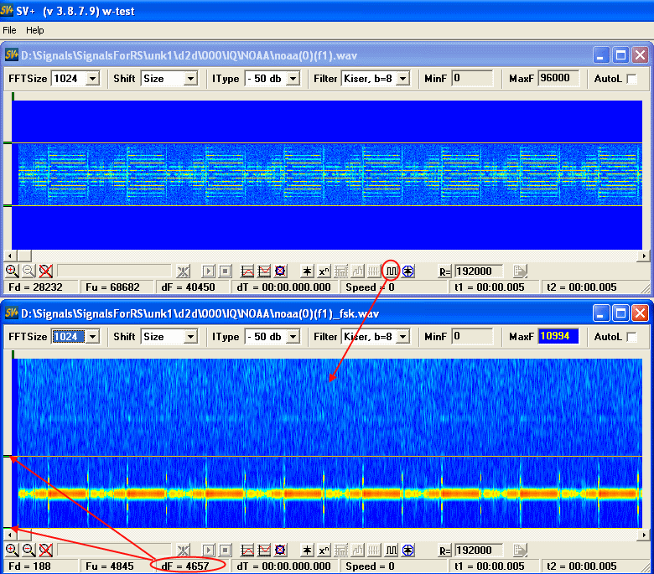Image resolution: width=654 pixels, height=574 pixels.
Task: Click the MaxF field showing 10994
Action: click(x=561, y=337)
